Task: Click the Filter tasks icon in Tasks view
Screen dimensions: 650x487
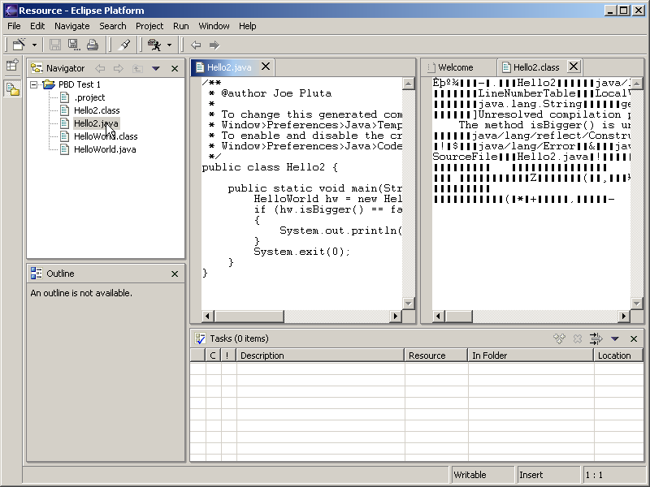Action: tap(596, 338)
